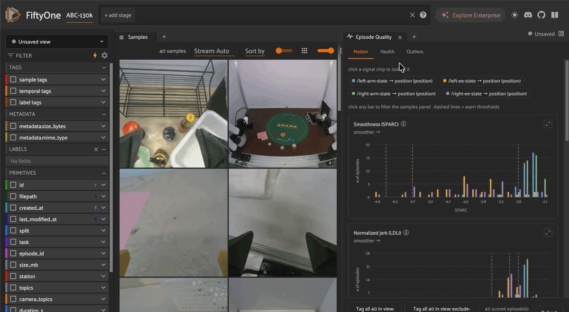569x312 pixels.
Task: Expand the Smoothness (SPARC) chart fullscreen
Action: tap(548, 124)
